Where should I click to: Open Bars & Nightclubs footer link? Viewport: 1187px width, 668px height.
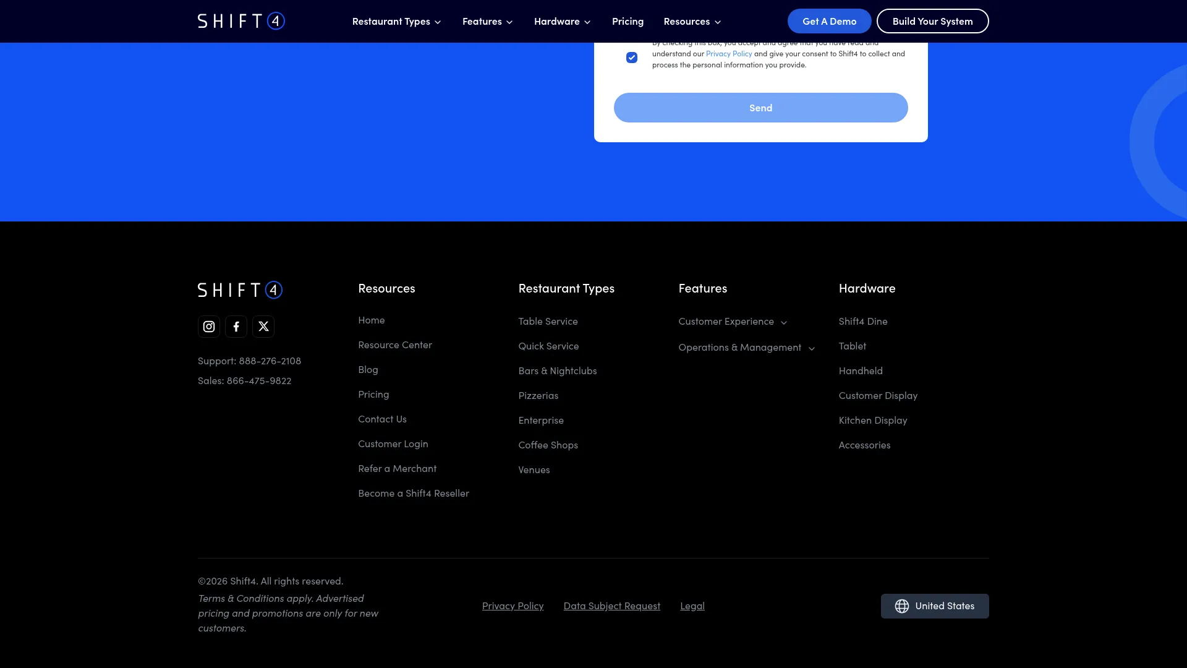[x=558, y=371]
